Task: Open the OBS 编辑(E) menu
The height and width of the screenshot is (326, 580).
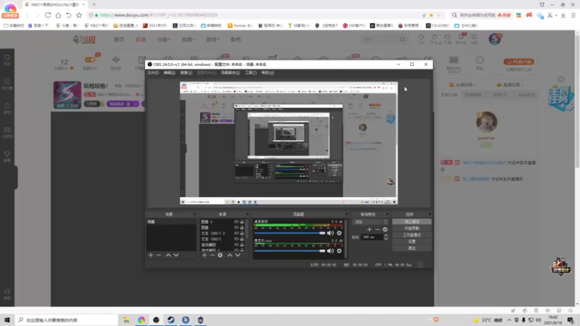Action: point(170,73)
